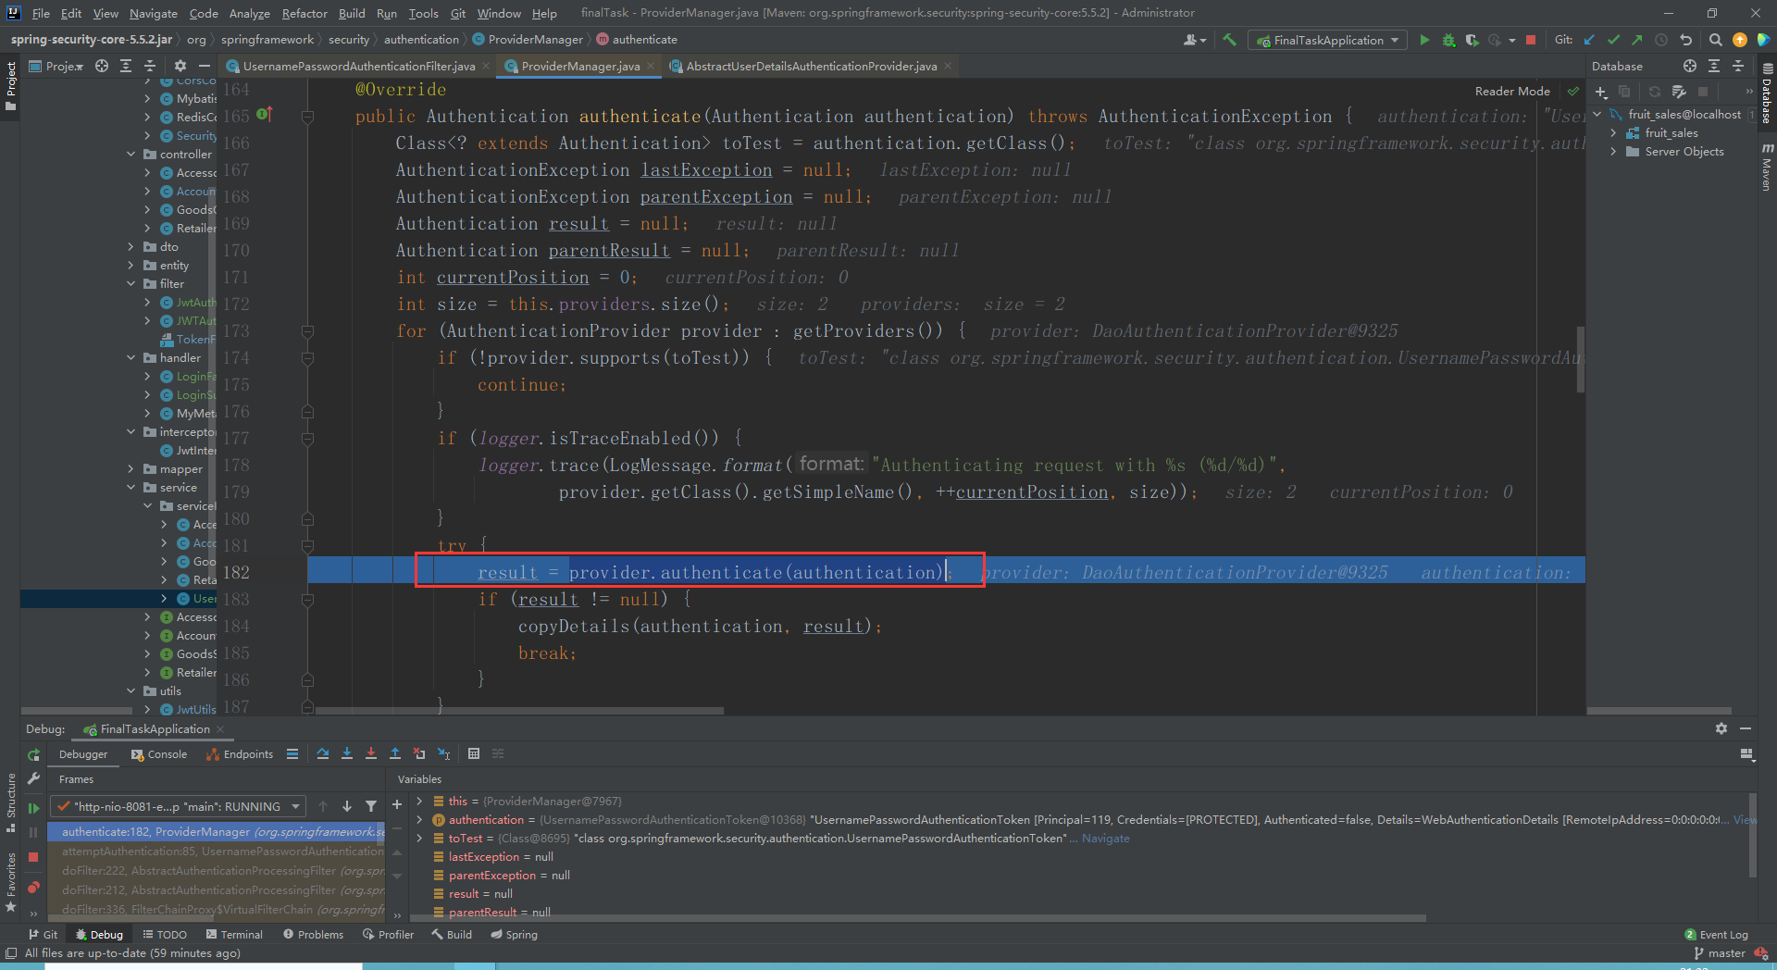Resume program in debug side toolbar
The height and width of the screenshot is (970, 1777).
[33, 808]
